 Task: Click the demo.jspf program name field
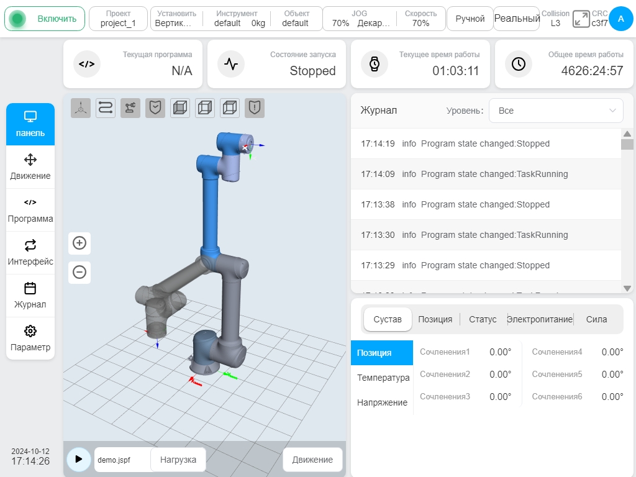click(122, 460)
